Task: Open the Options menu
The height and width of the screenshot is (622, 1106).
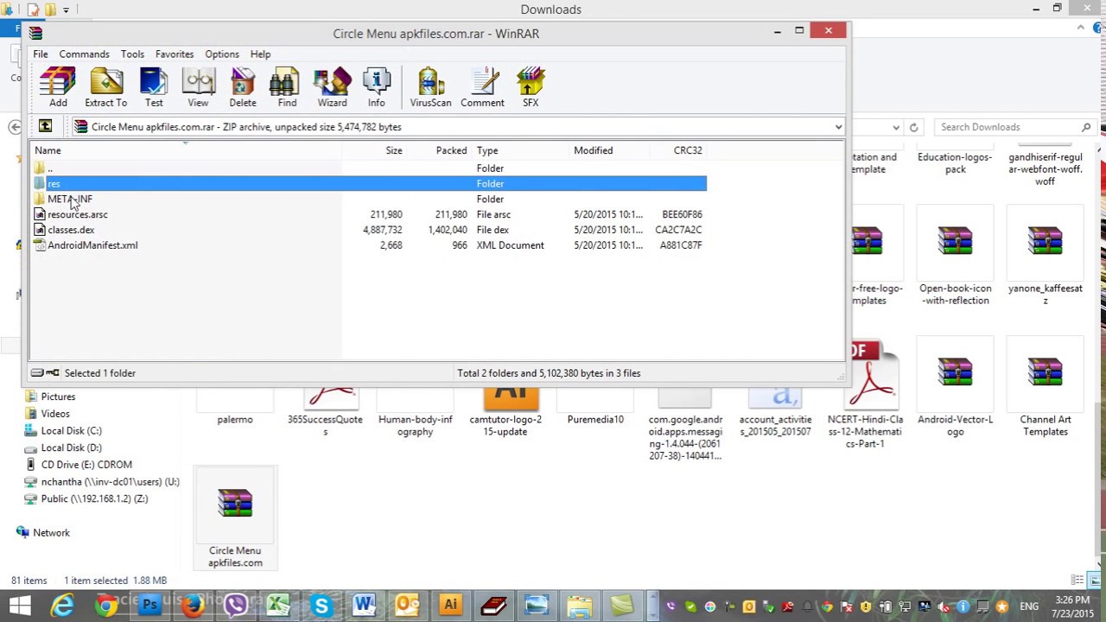Action: (x=222, y=54)
